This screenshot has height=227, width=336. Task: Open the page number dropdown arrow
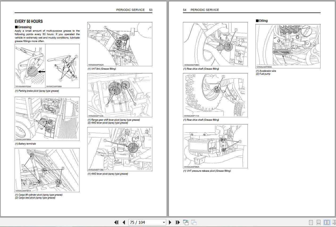click(163, 222)
